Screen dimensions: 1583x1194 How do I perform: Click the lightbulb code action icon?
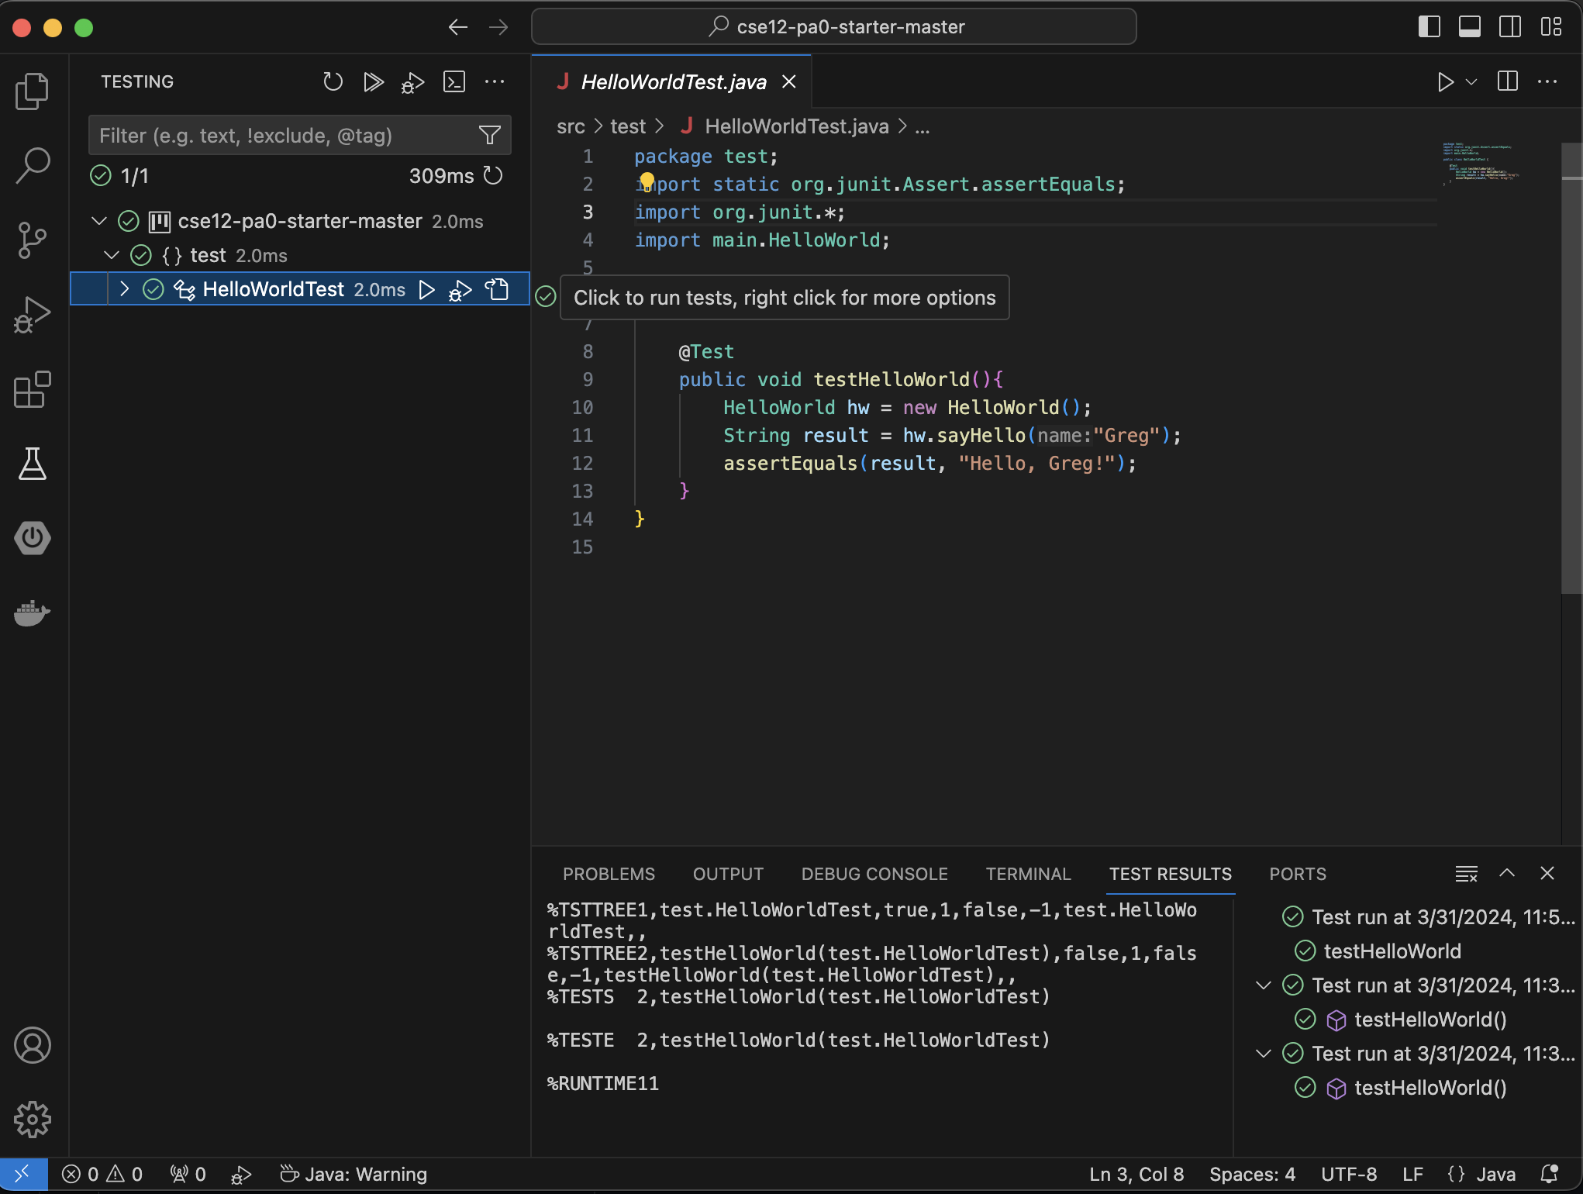coord(647,181)
